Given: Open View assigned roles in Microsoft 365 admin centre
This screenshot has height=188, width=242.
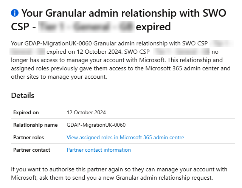Looking at the screenshot, I should 125,137.
